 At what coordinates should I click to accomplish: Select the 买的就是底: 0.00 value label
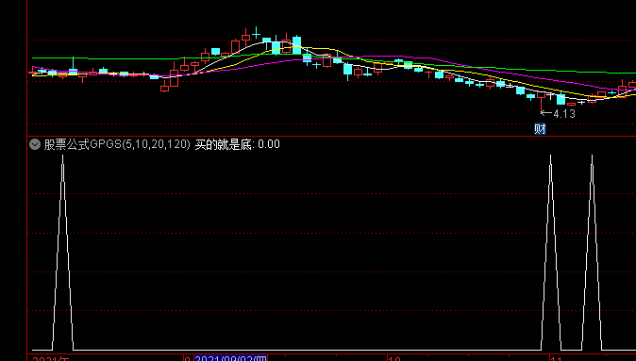tap(237, 144)
